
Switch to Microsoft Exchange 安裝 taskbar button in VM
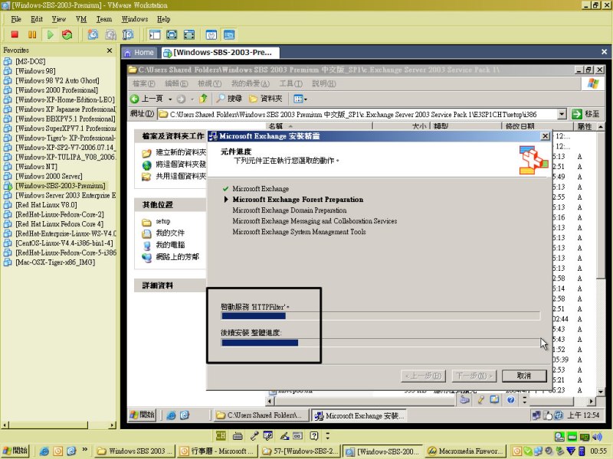(358, 415)
